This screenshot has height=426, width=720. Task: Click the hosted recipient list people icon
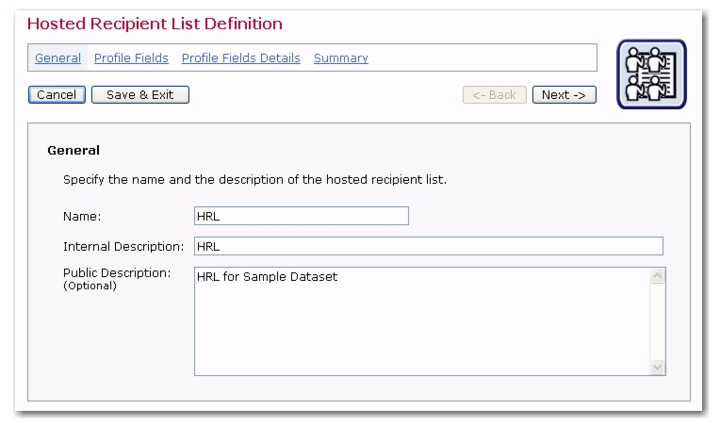coord(651,74)
